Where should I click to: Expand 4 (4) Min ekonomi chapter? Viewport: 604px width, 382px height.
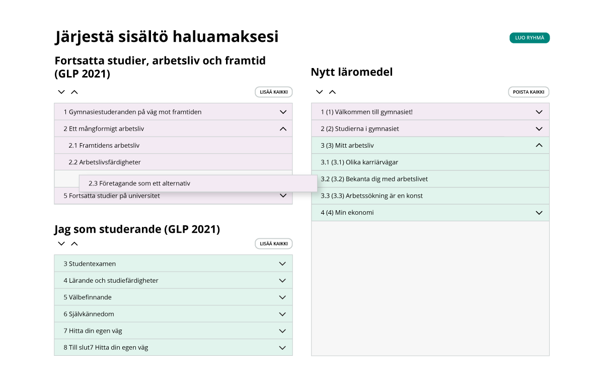[539, 213]
